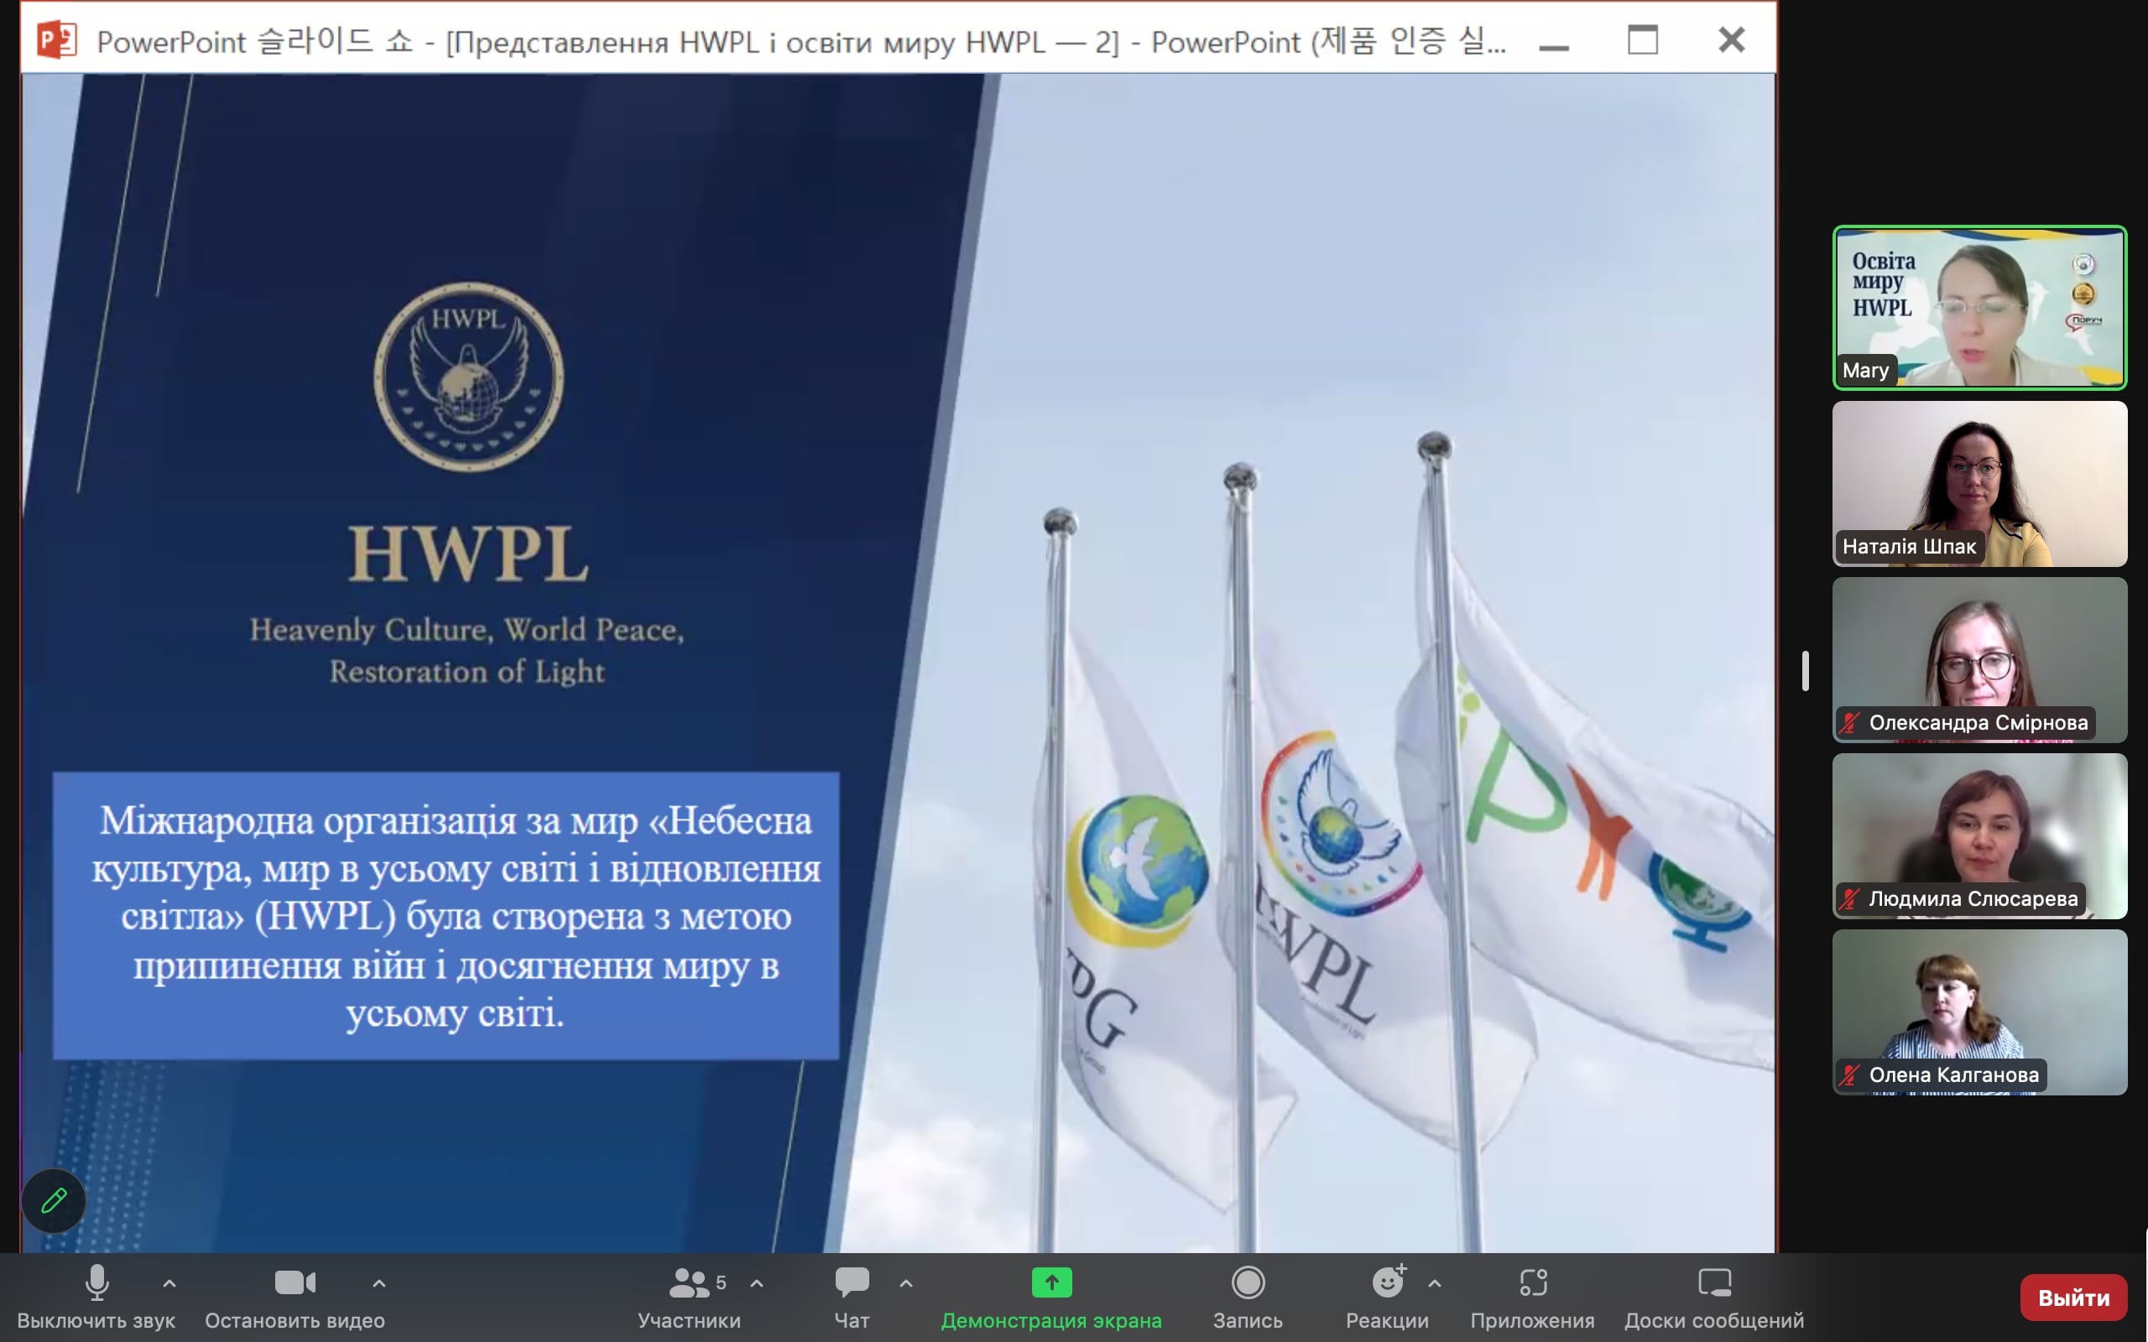This screenshot has width=2148, height=1342.
Task: Select Олександра Смірнова video thumbnail
Action: click(x=1979, y=659)
